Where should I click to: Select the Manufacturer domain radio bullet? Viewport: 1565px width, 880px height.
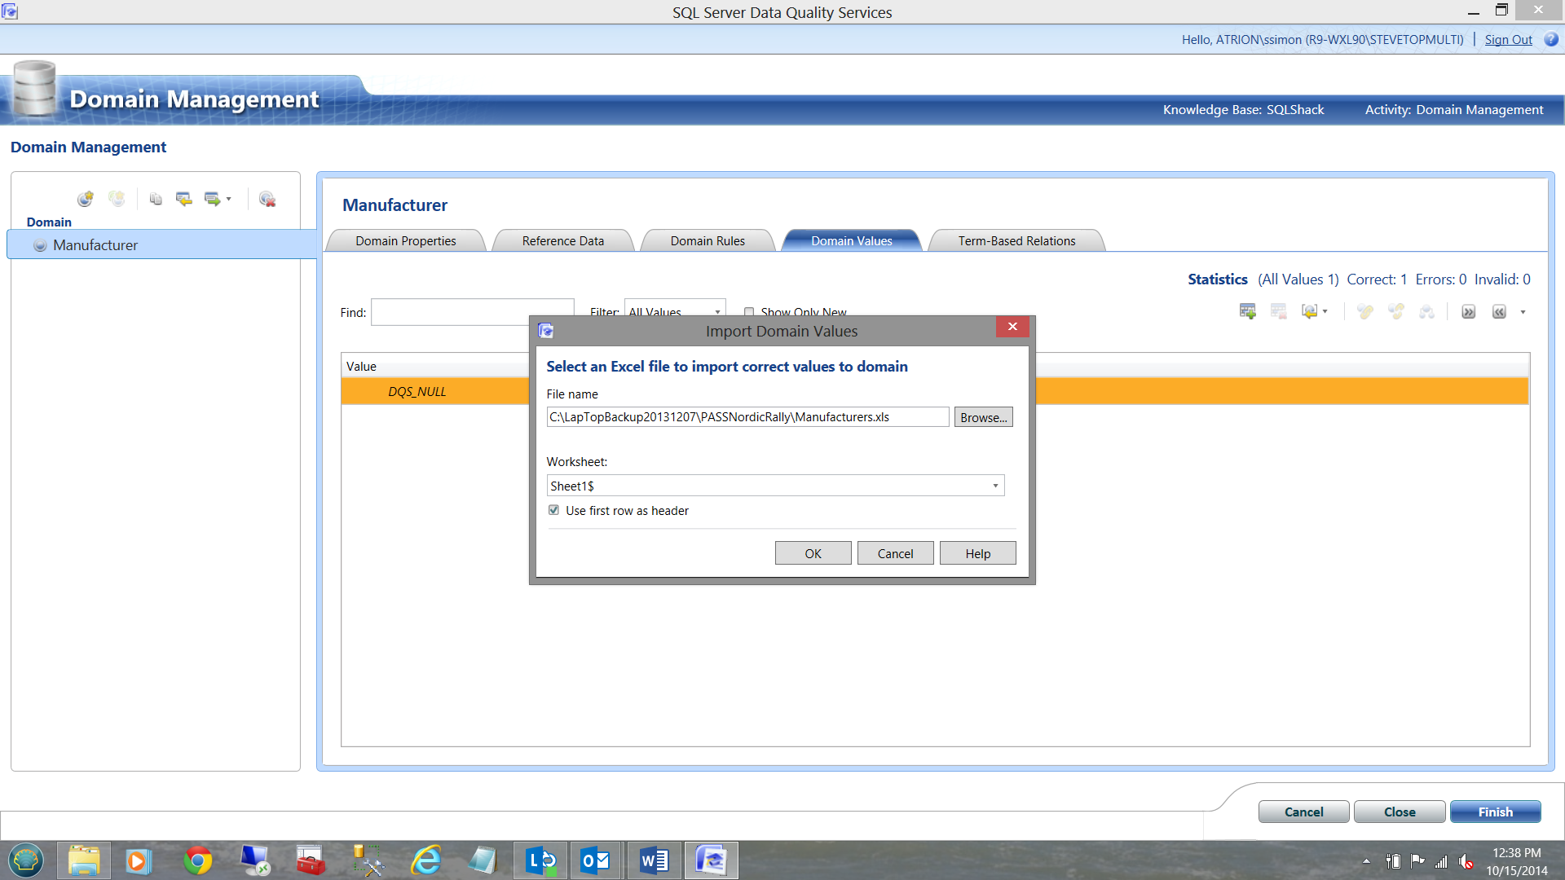point(40,245)
